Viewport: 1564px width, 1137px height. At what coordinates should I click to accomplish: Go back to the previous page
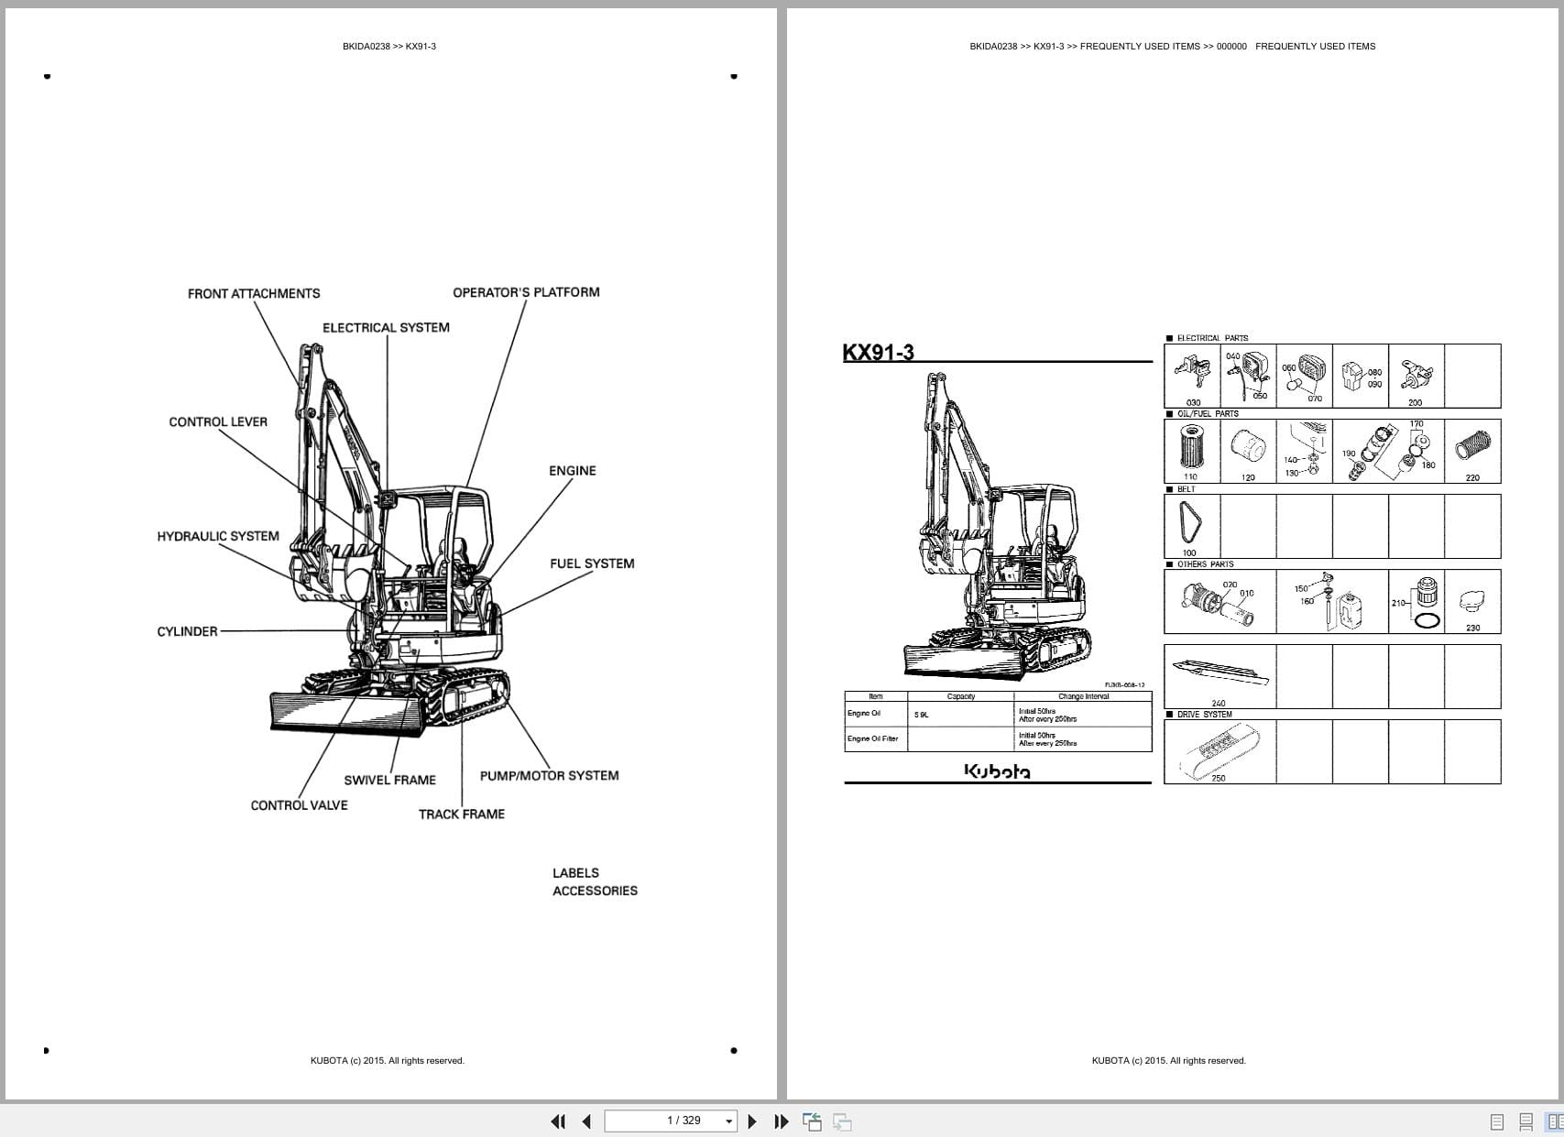point(585,1121)
